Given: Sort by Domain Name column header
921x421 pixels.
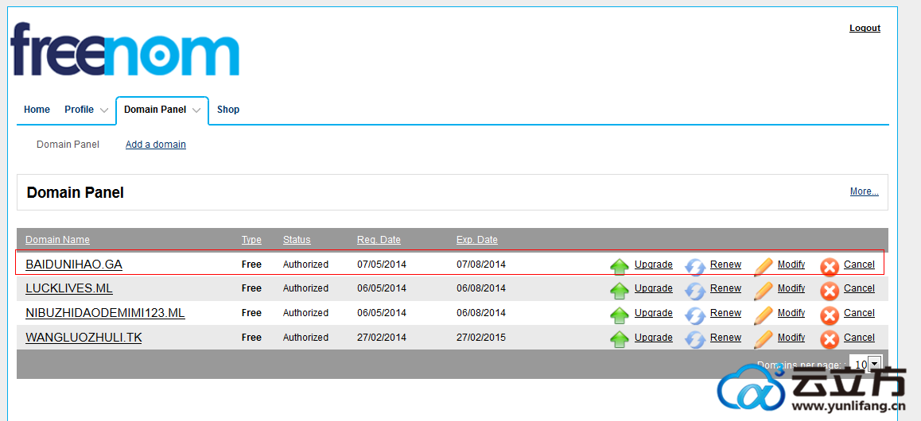Looking at the screenshot, I should (57, 240).
